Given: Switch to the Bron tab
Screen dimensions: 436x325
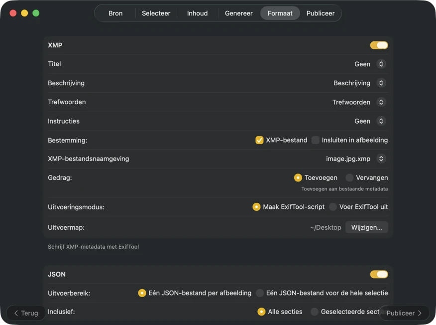Looking at the screenshot, I should 115,13.
